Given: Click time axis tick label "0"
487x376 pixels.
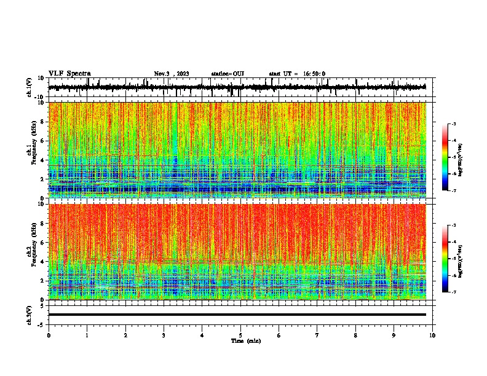Looking at the screenshot, I should click(x=49, y=335).
